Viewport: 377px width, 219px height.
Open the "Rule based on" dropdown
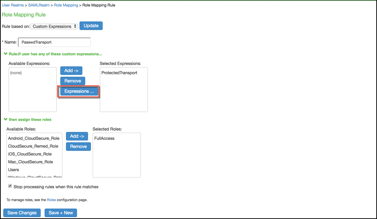(53, 26)
